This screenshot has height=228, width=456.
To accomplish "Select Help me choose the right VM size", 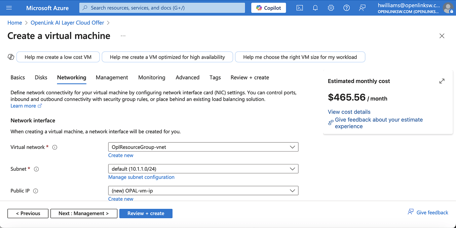I will click(300, 57).
